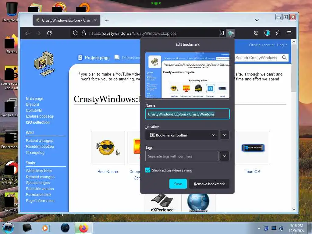The height and width of the screenshot is (234, 312).
Task: Open the tracking protection shield icon
Action: click(75, 33)
